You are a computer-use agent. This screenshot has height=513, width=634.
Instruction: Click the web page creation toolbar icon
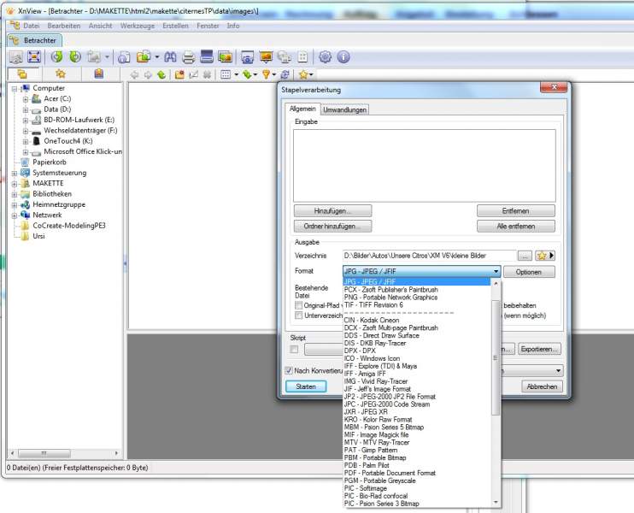[x=285, y=57]
